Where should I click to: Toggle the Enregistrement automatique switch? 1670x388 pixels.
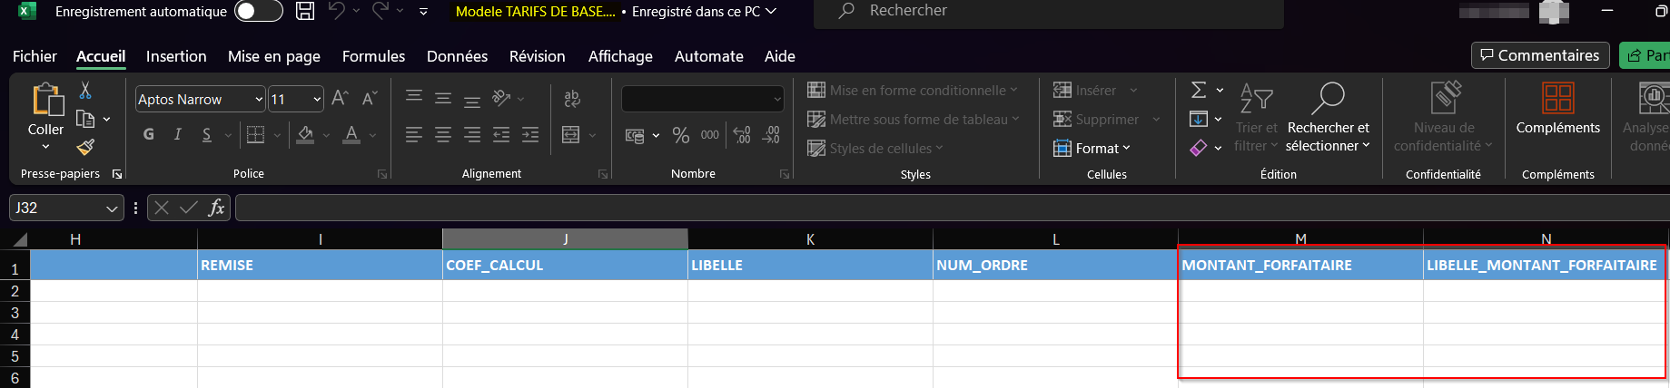click(x=258, y=11)
